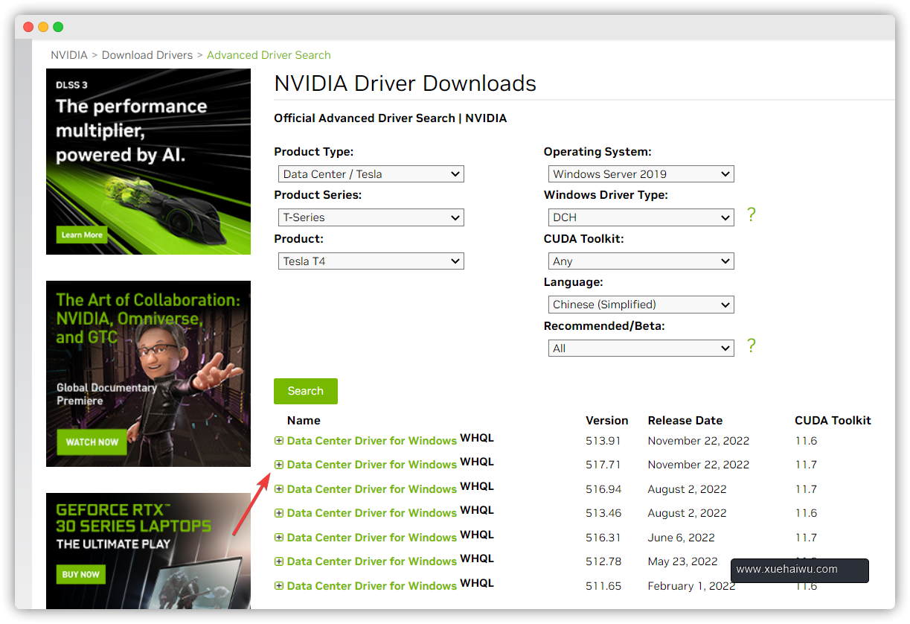Click the GeForce RTX 30 Series Laptops banner
Image resolution: width=910 pixels, height=624 pixels.
(x=148, y=551)
